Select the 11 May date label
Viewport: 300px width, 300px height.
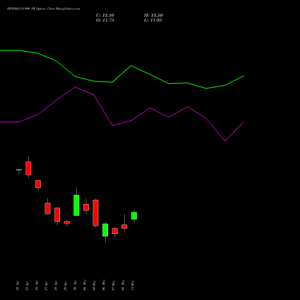[133, 285]
